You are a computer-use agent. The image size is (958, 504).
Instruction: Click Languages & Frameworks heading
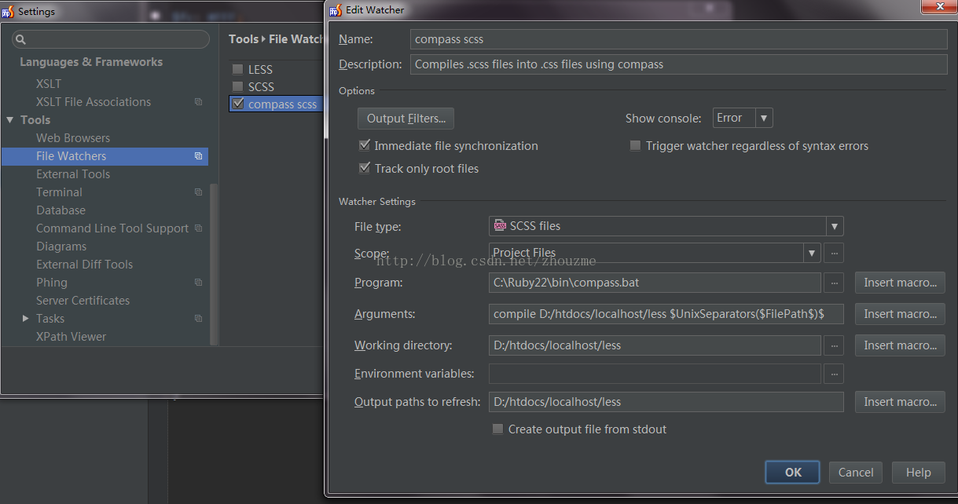[x=91, y=62]
